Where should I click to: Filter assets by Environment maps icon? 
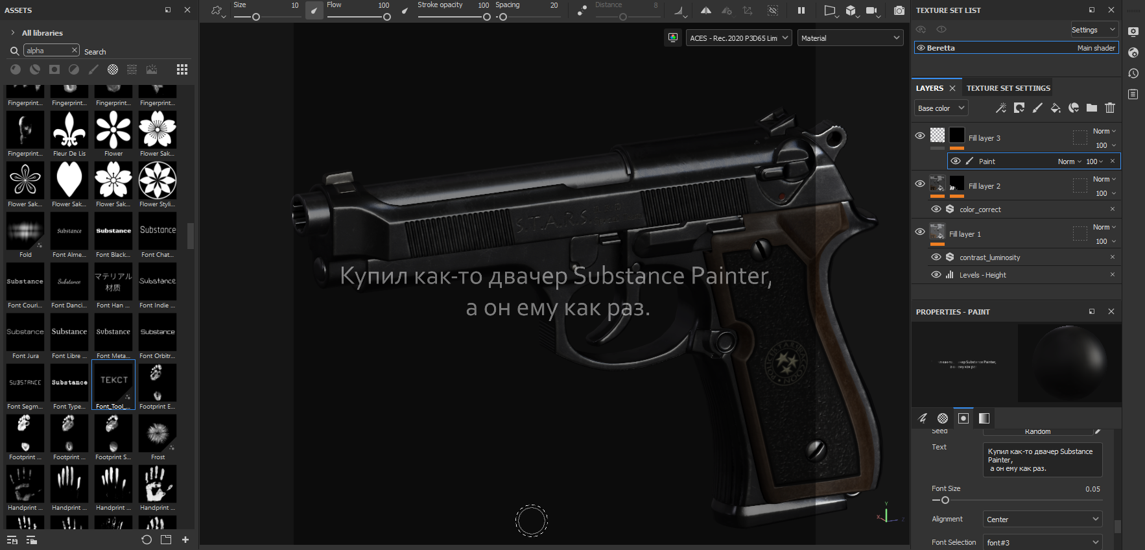(152, 69)
